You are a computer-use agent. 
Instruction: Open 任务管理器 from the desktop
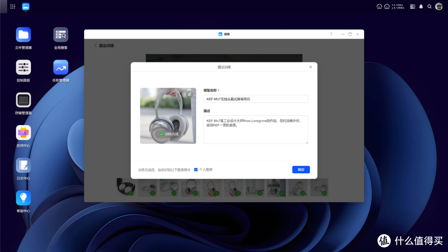pos(61,67)
